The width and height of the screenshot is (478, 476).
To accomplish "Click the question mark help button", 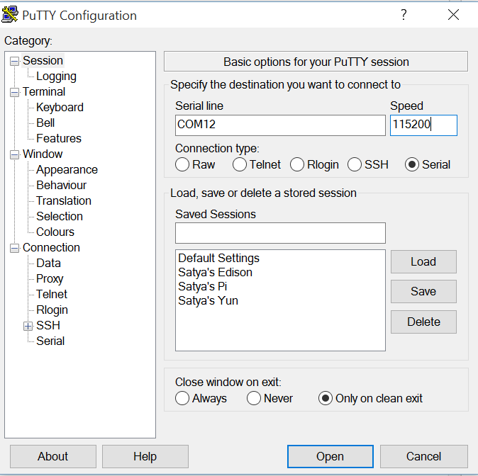I will click(x=404, y=14).
